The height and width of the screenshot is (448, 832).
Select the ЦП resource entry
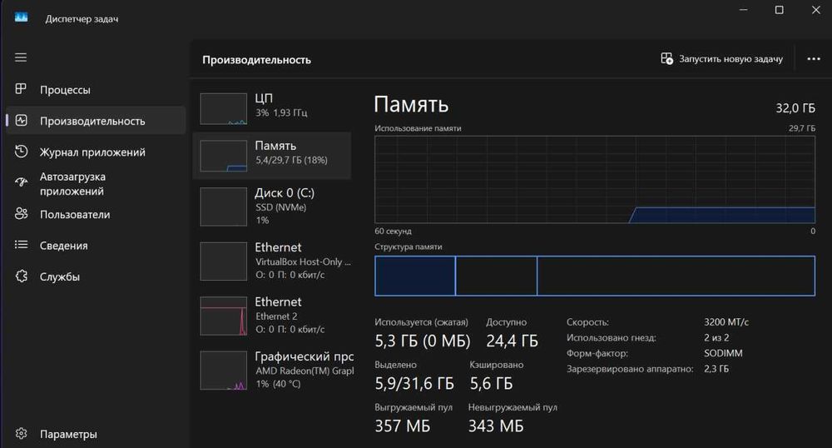click(273, 108)
